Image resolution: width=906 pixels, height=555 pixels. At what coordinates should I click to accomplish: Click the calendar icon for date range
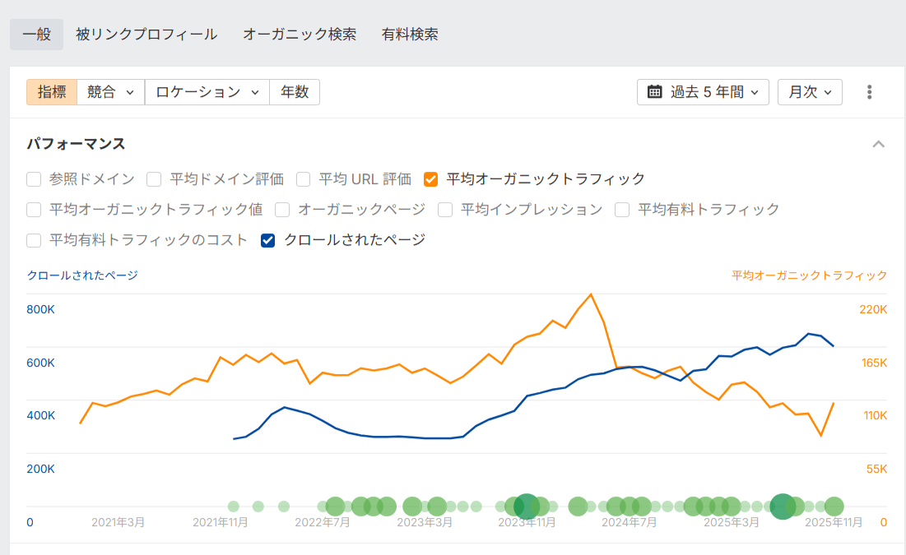655,92
